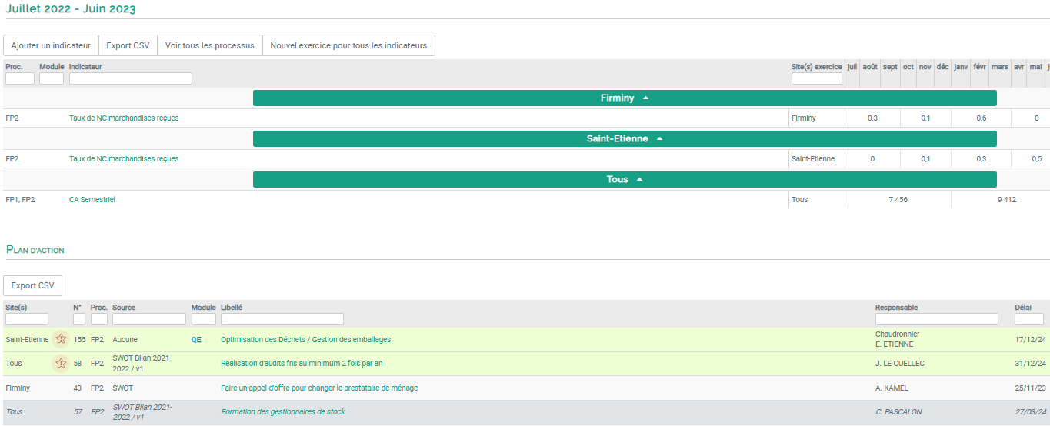Click the deadline 27/03/24
This screenshot has height=426, width=1050.
pos(1030,412)
